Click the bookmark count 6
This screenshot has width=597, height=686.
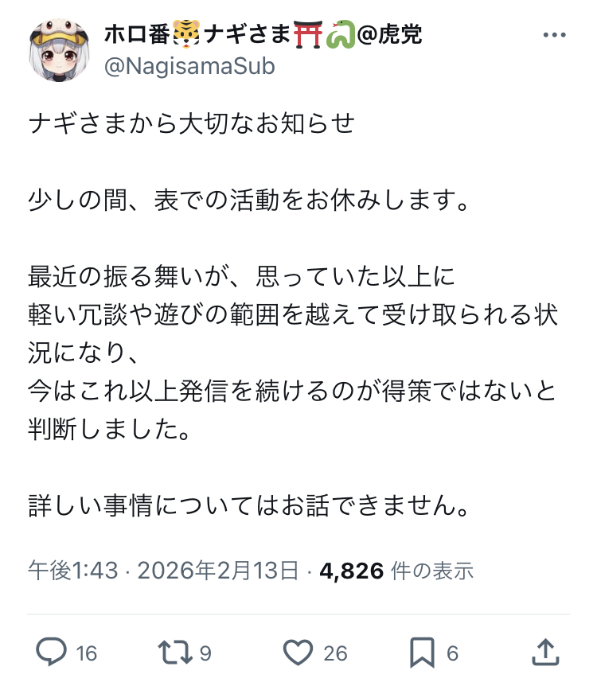click(x=452, y=653)
